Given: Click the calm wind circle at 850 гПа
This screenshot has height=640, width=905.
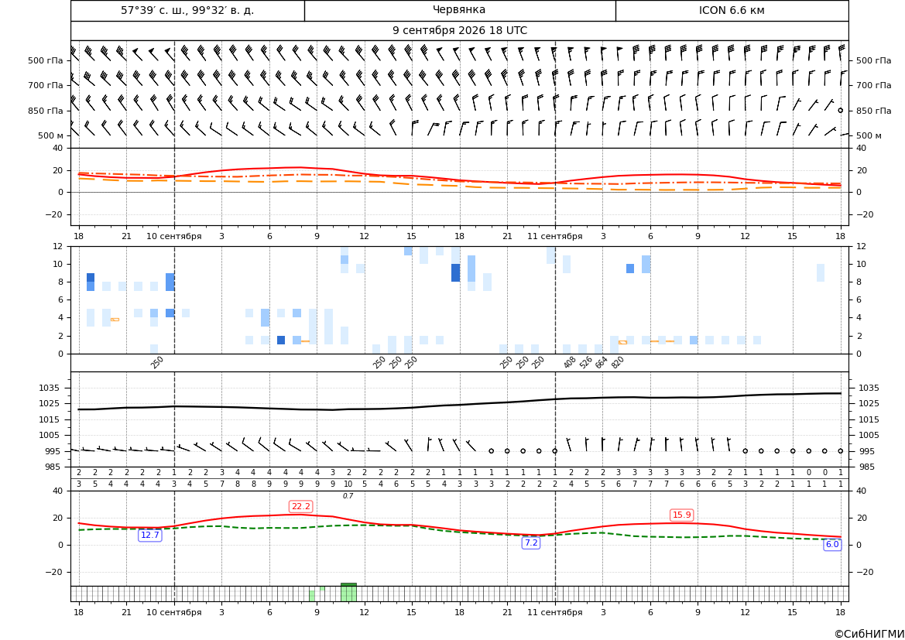Looking at the screenshot, I should [x=841, y=110].
